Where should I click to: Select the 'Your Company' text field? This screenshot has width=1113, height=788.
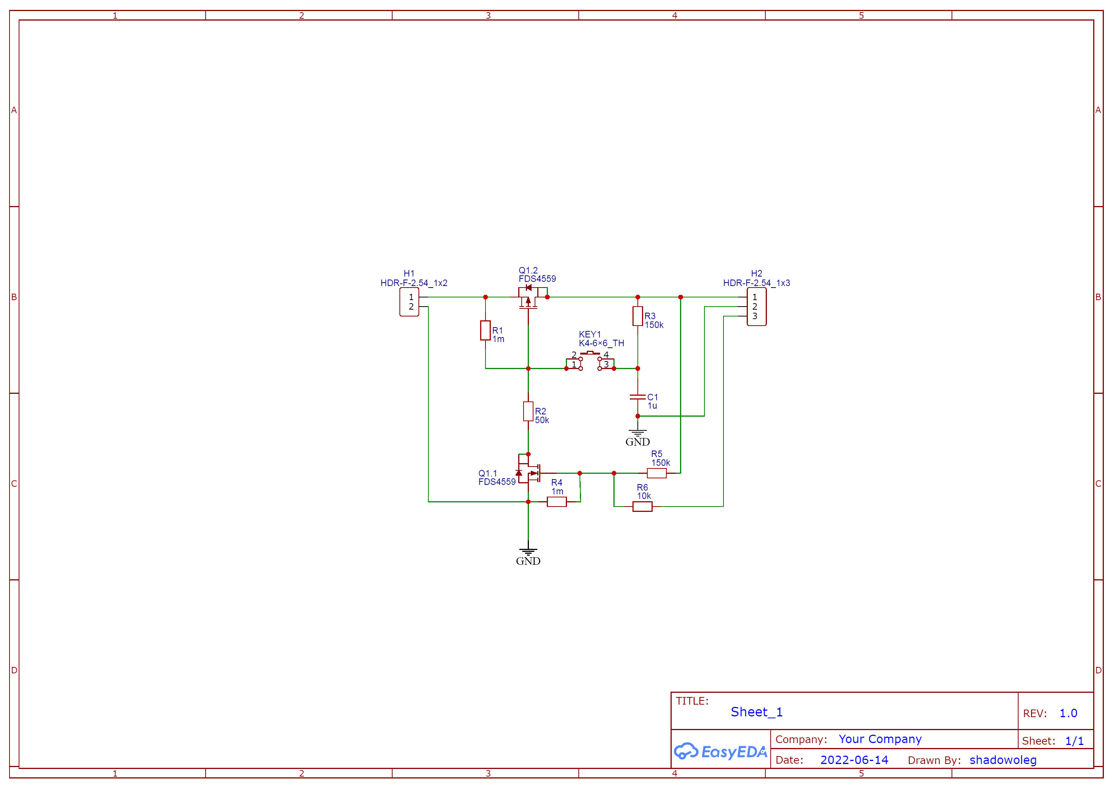click(880, 739)
